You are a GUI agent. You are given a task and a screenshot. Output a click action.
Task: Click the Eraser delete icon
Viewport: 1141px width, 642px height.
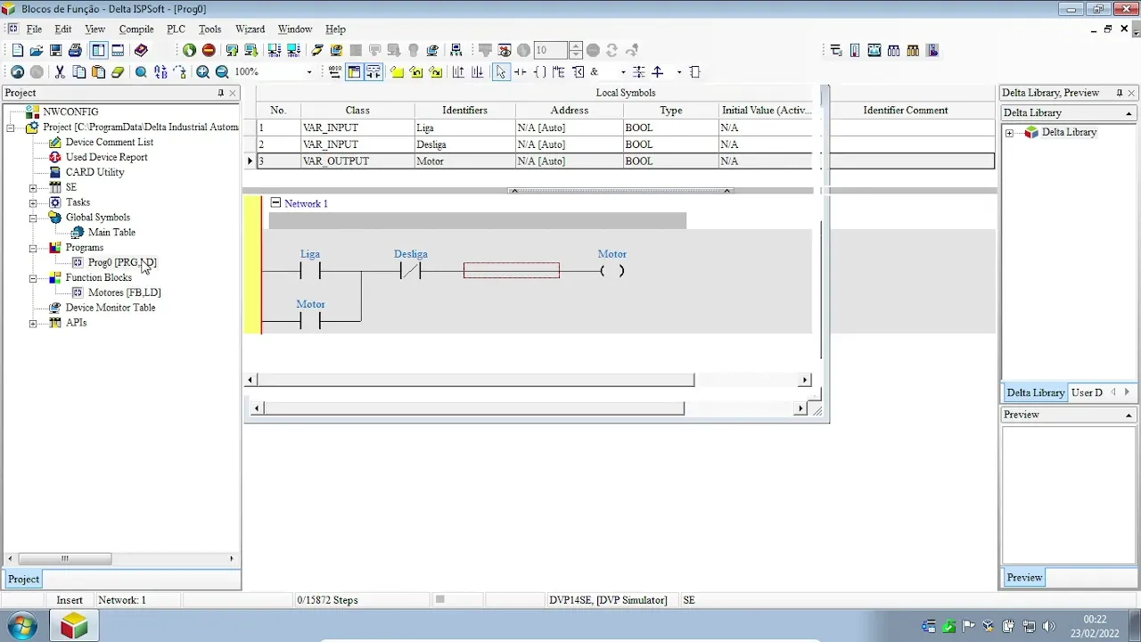tap(118, 72)
